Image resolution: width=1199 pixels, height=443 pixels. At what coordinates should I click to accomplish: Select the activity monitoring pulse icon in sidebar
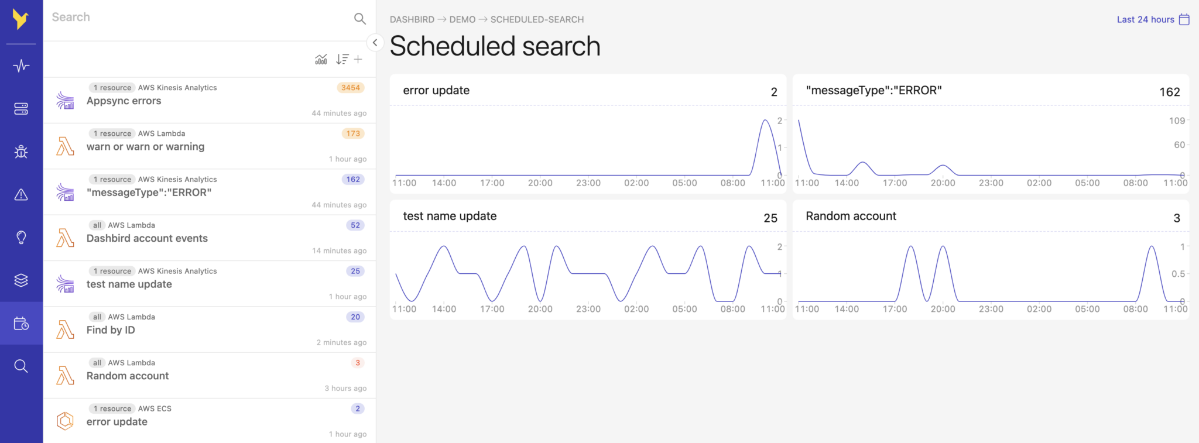pyautogui.click(x=21, y=65)
